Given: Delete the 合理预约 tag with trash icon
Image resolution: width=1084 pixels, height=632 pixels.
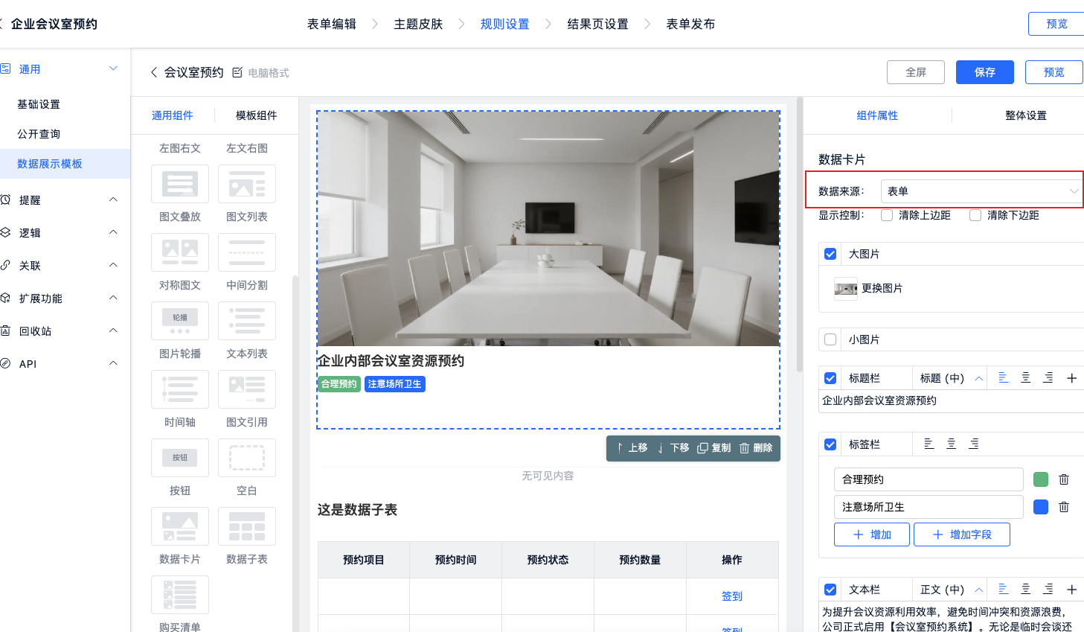Looking at the screenshot, I should click(1064, 479).
